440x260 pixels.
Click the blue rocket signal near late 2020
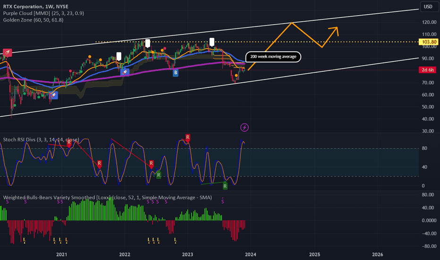pyautogui.click(x=53, y=95)
